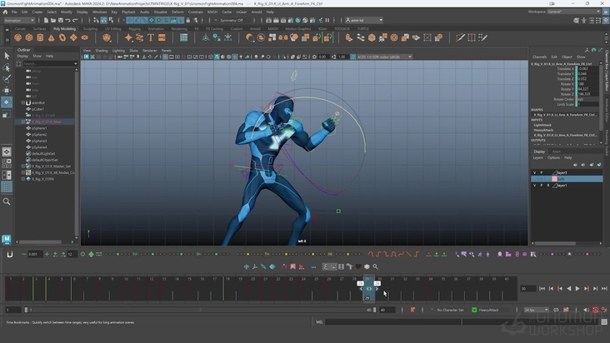Activate the Paint Selection tool in toolbox
Screen dimensions: 610x343
[x=7, y=79]
